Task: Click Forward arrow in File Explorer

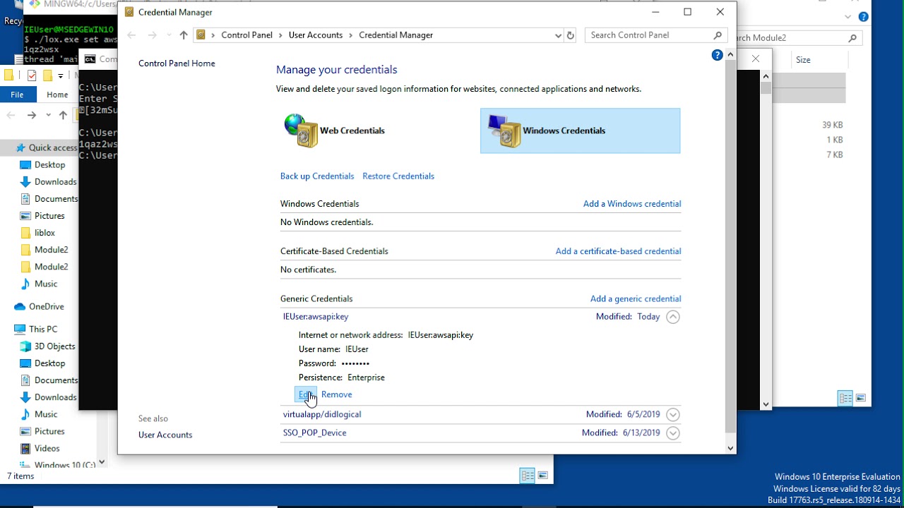Action: pos(31,115)
